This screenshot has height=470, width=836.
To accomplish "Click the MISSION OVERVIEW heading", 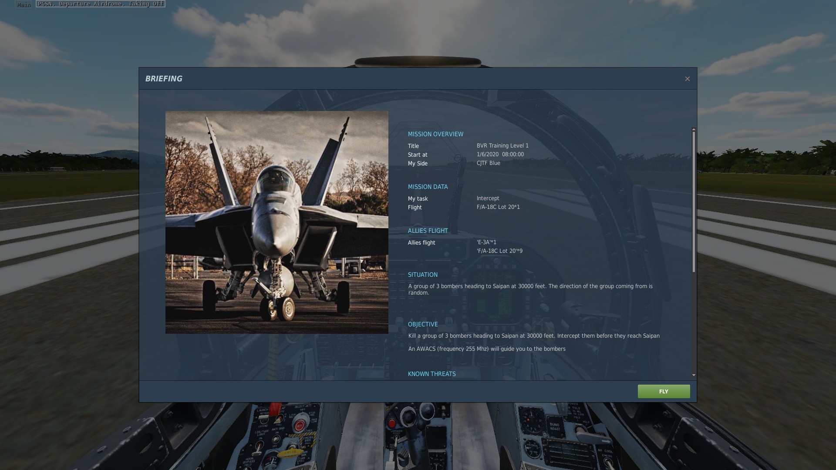I will click(435, 134).
